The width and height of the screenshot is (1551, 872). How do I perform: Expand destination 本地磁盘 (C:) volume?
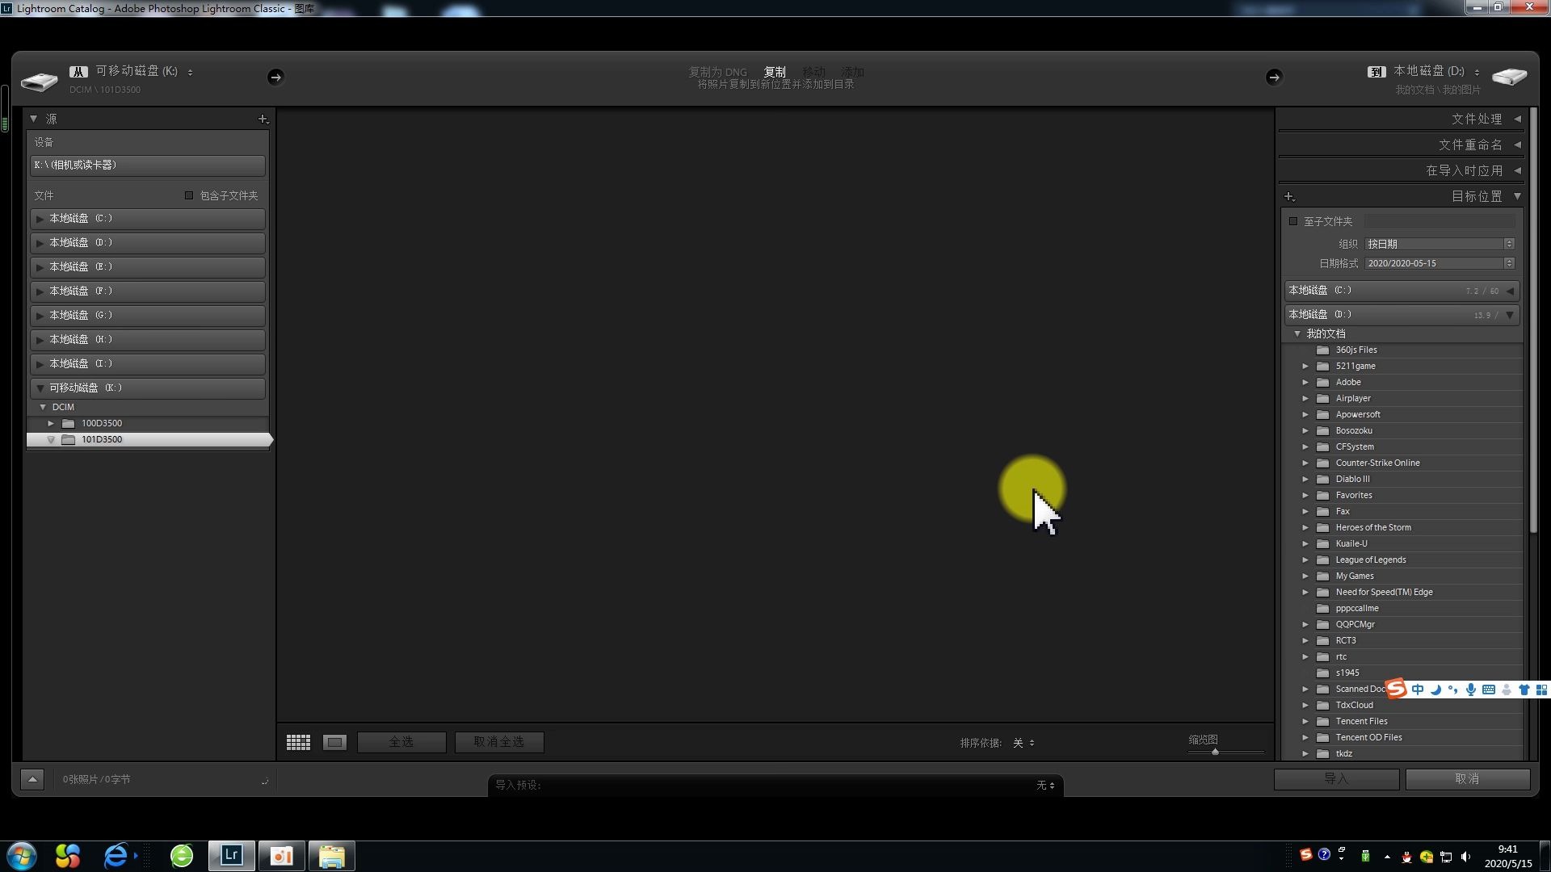click(x=1509, y=291)
